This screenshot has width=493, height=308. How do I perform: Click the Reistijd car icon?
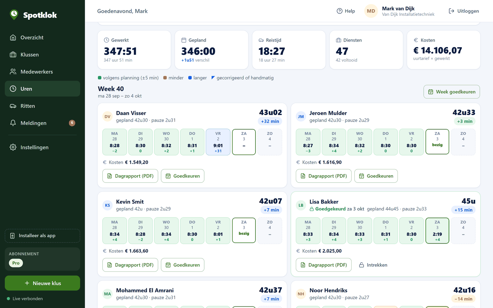click(261, 40)
